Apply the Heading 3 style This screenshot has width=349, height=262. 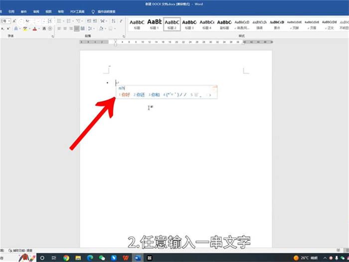tap(189, 24)
